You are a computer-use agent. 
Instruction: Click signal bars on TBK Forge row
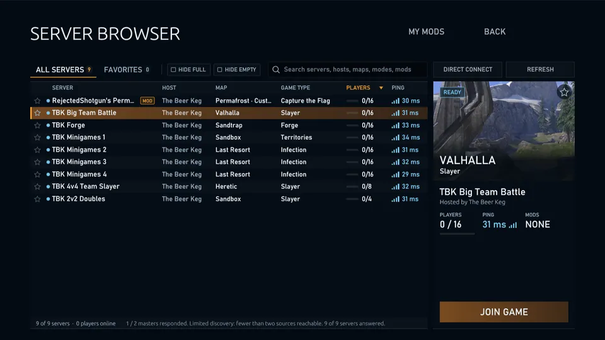(396, 125)
